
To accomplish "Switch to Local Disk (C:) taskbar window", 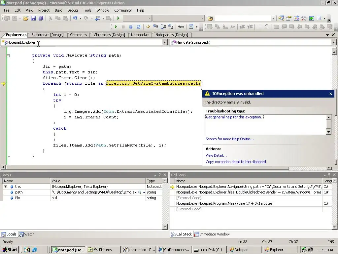I will 210,250.
